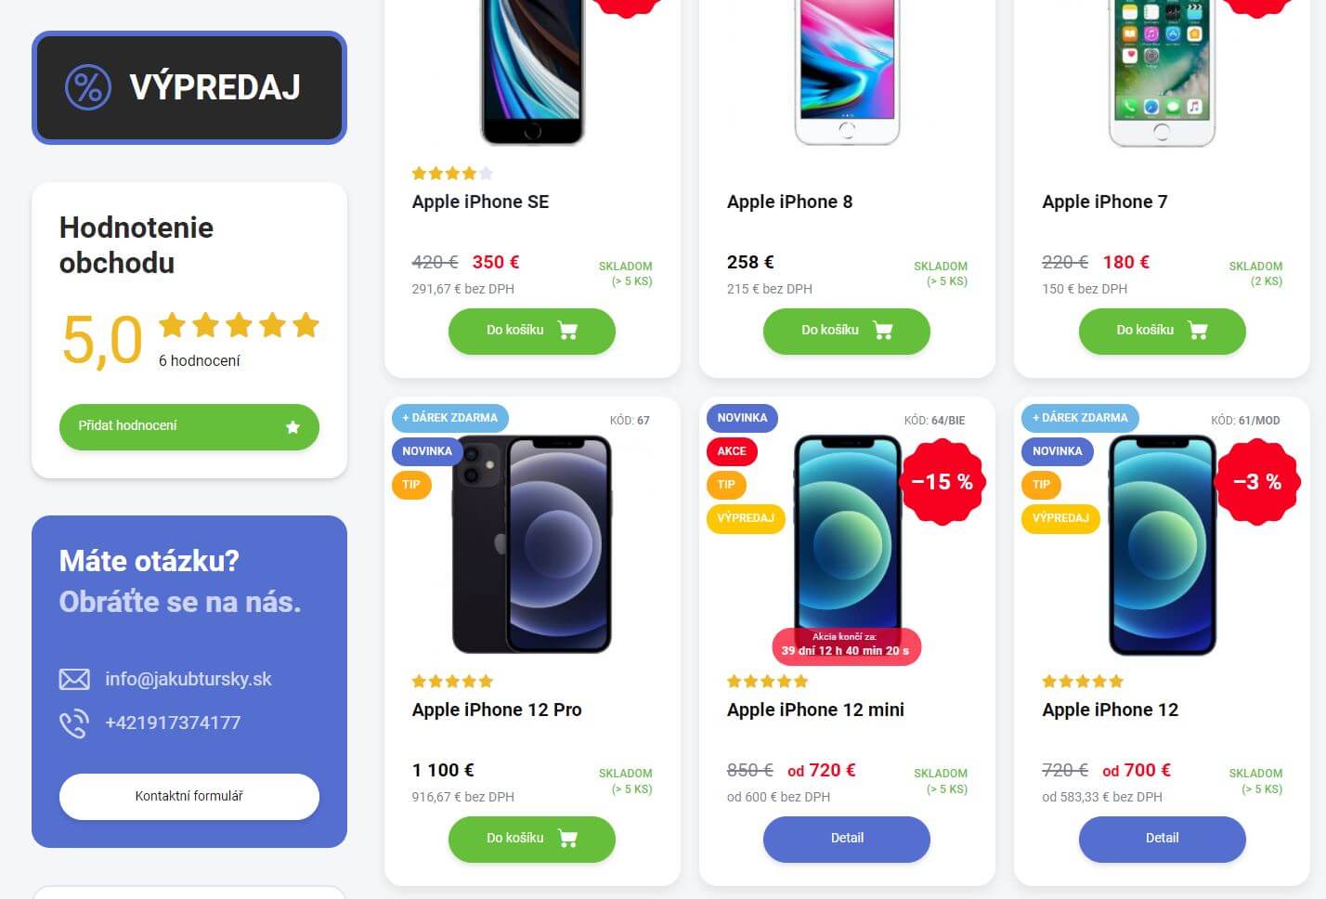This screenshot has height=899, width=1326.
Task: Click the −15 % discount badge
Action: (942, 482)
